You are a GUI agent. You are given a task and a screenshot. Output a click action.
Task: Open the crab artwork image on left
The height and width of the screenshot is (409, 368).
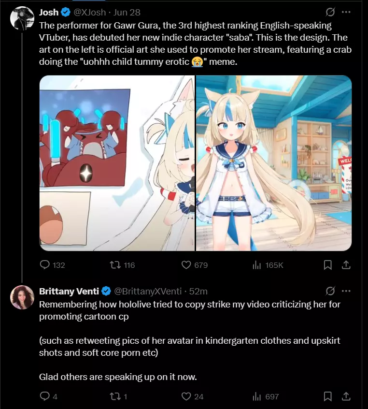coord(117,163)
